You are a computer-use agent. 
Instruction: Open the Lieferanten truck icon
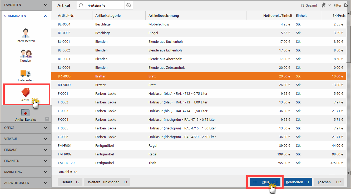pyautogui.click(x=26, y=76)
